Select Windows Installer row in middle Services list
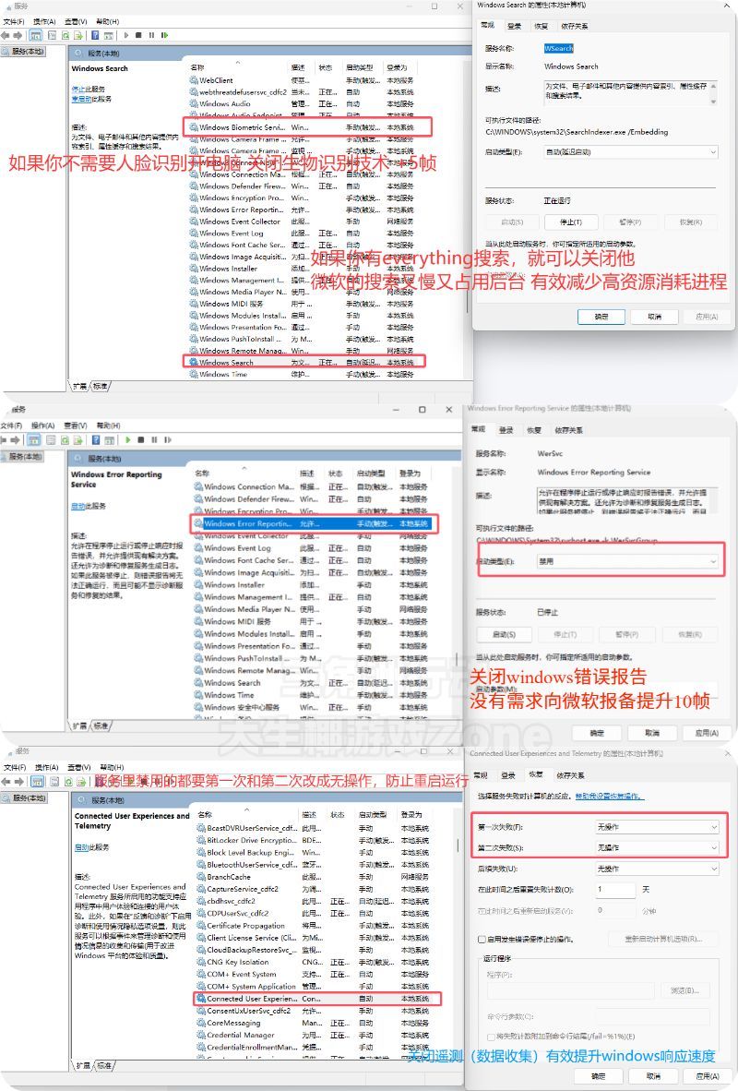738x1091 pixels. click(x=313, y=584)
